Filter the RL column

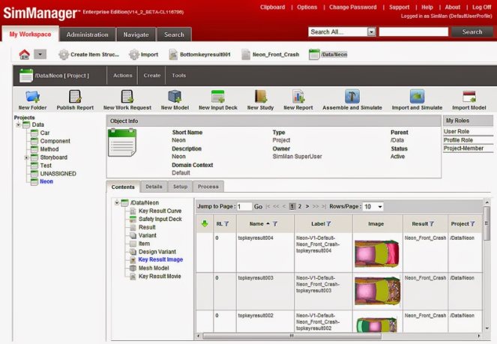tap(226, 224)
